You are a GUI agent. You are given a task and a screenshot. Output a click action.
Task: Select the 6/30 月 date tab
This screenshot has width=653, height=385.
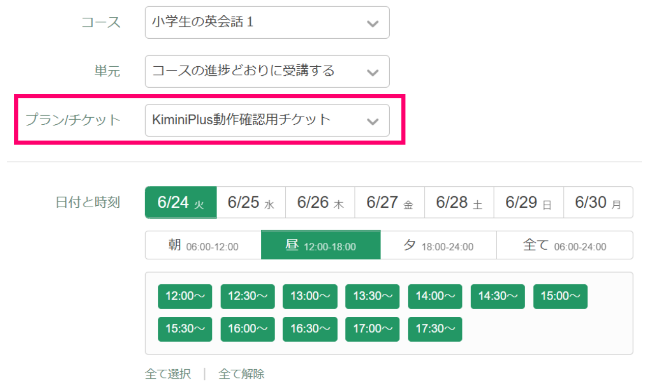(x=598, y=203)
